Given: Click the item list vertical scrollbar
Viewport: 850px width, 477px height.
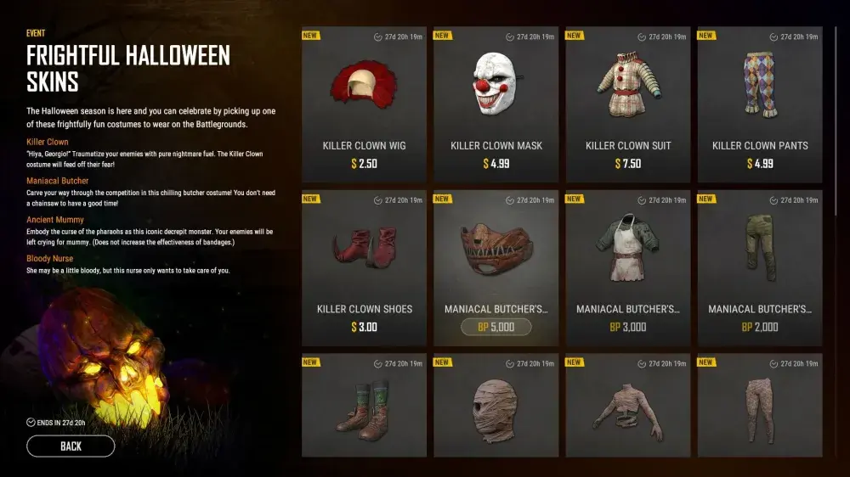Looking at the screenshot, I should point(836,122).
